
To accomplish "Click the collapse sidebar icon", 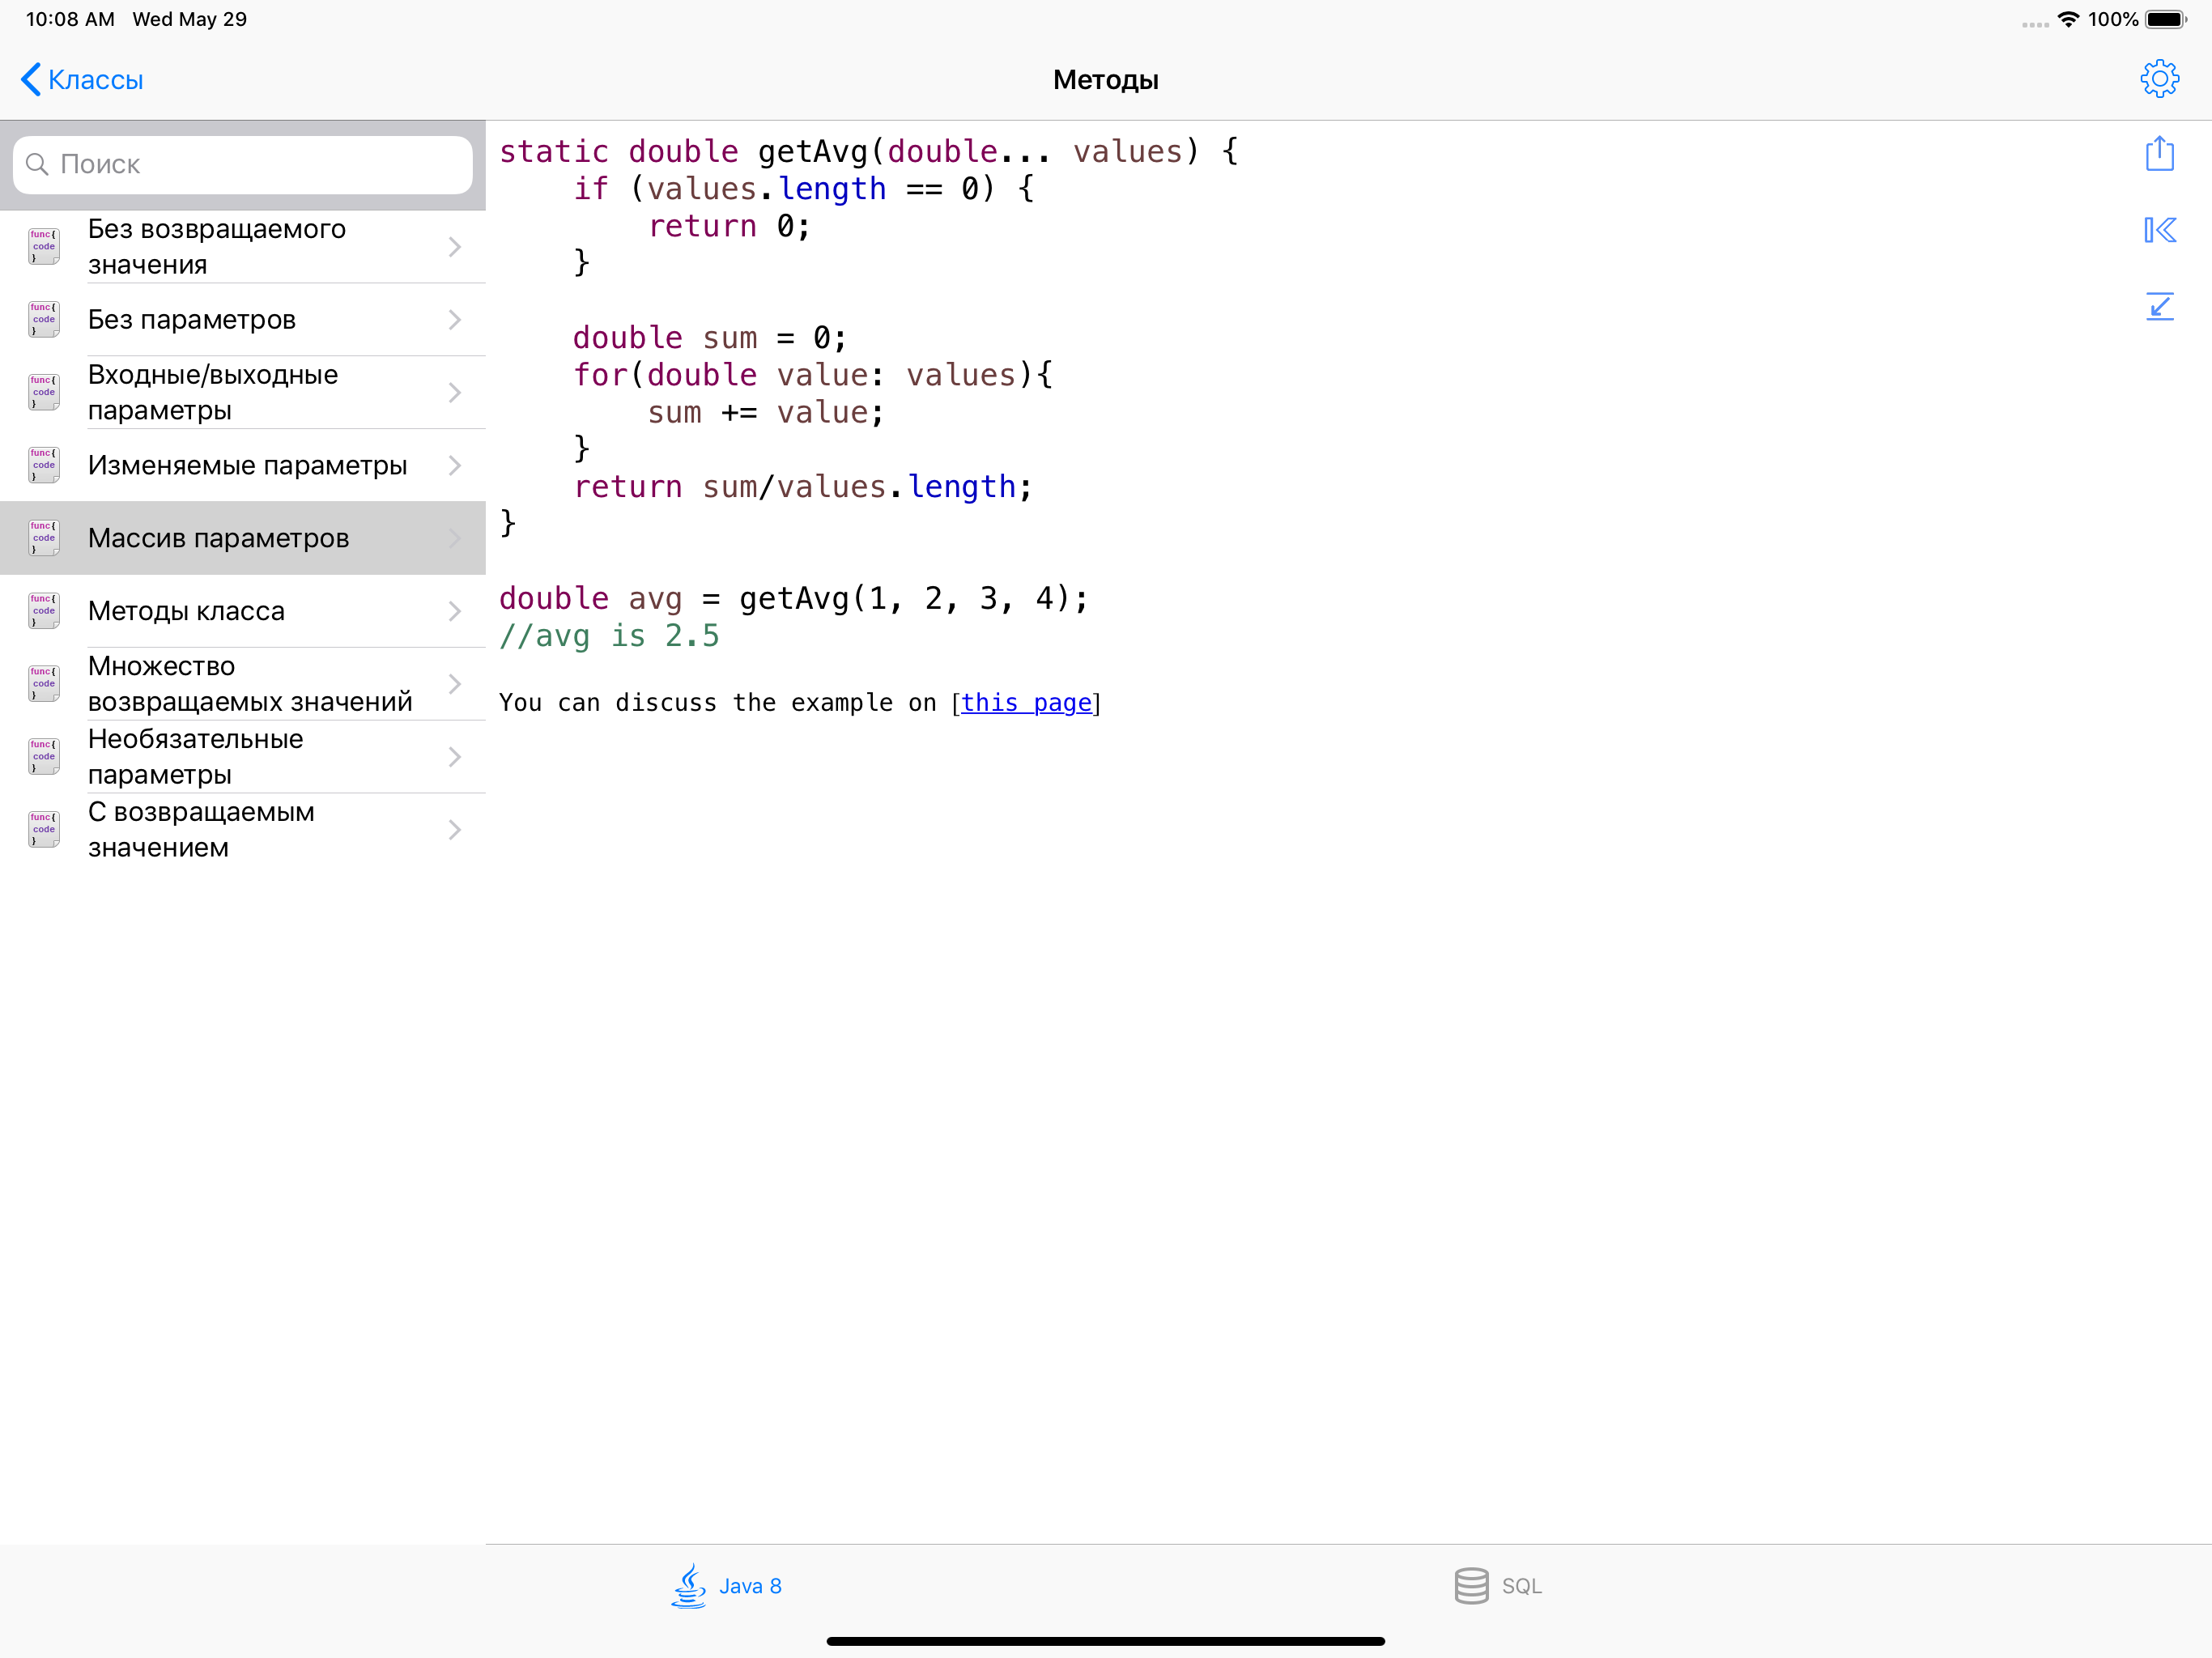I will click(x=2159, y=231).
